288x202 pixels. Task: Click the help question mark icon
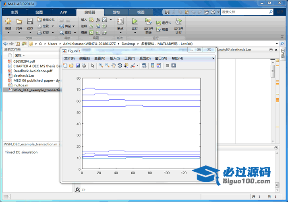[213, 12]
